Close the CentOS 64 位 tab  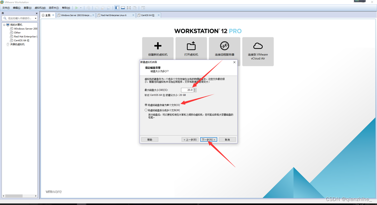point(159,15)
